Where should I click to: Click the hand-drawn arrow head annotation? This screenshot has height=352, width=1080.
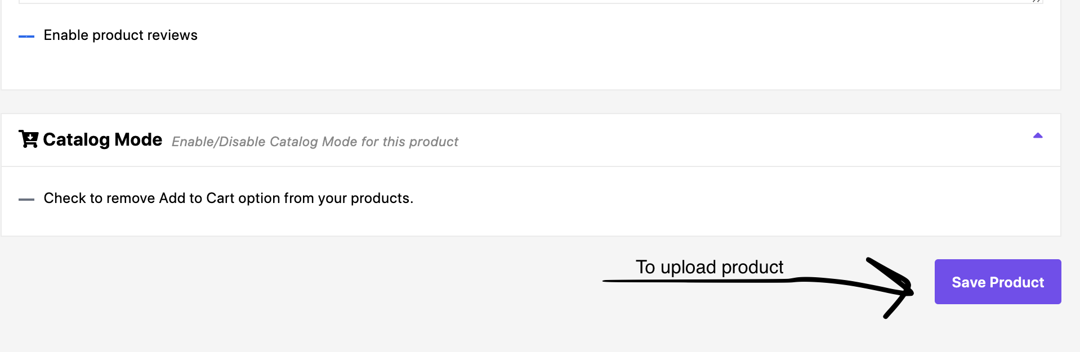(892, 288)
